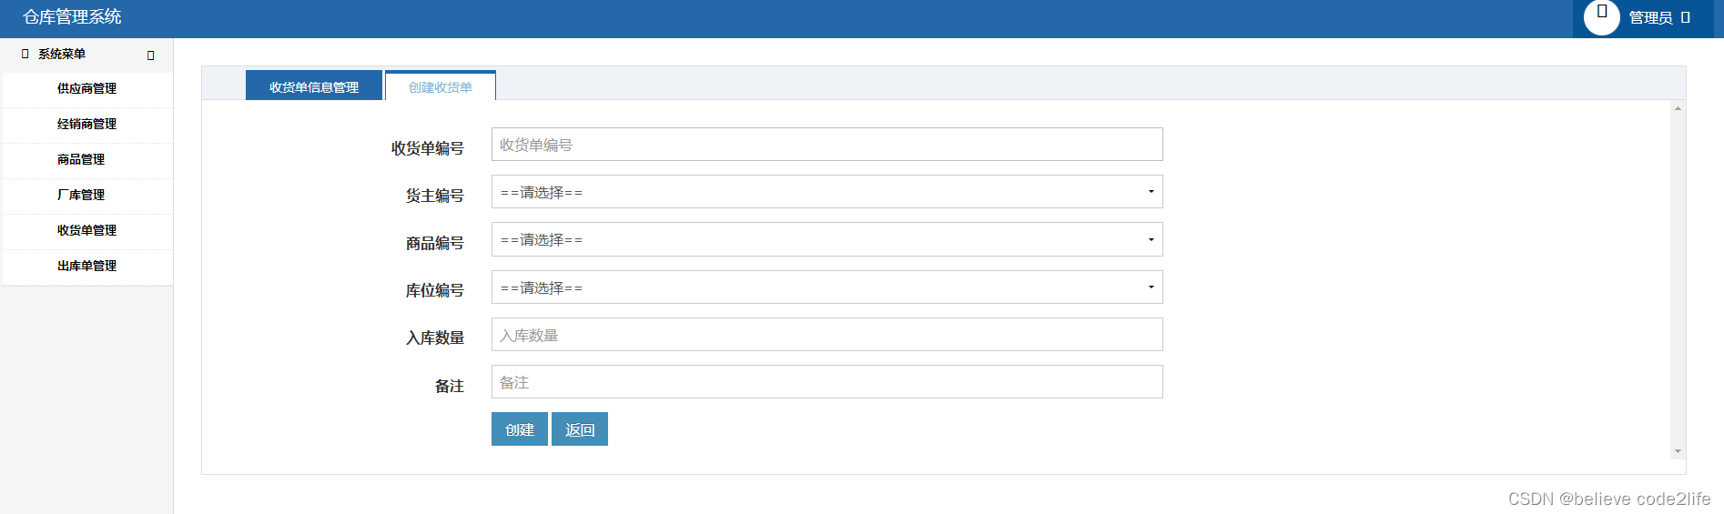Click the scroll-down arrow of form scrollbar
The height and width of the screenshot is (514, 1724).
[x=1678, y=451]
